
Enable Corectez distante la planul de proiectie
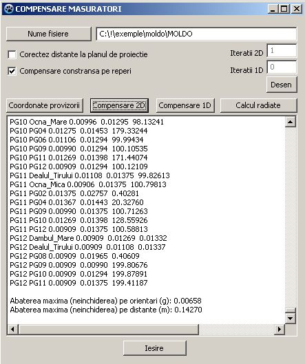point(12,55)
